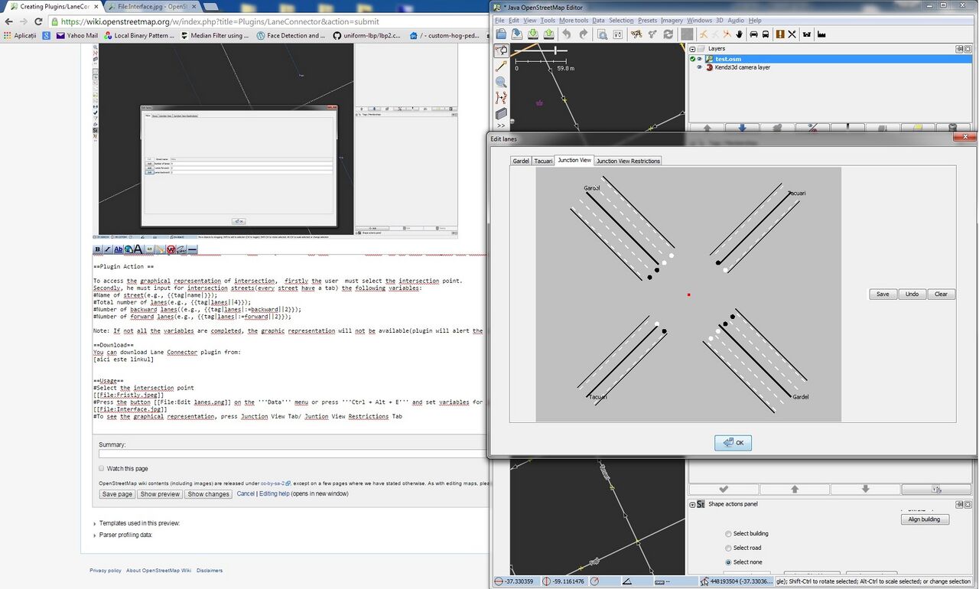This screenshot has width=979, height=589.
Task: Open the File menu in JOSM
Action: [x=499, y=21]
